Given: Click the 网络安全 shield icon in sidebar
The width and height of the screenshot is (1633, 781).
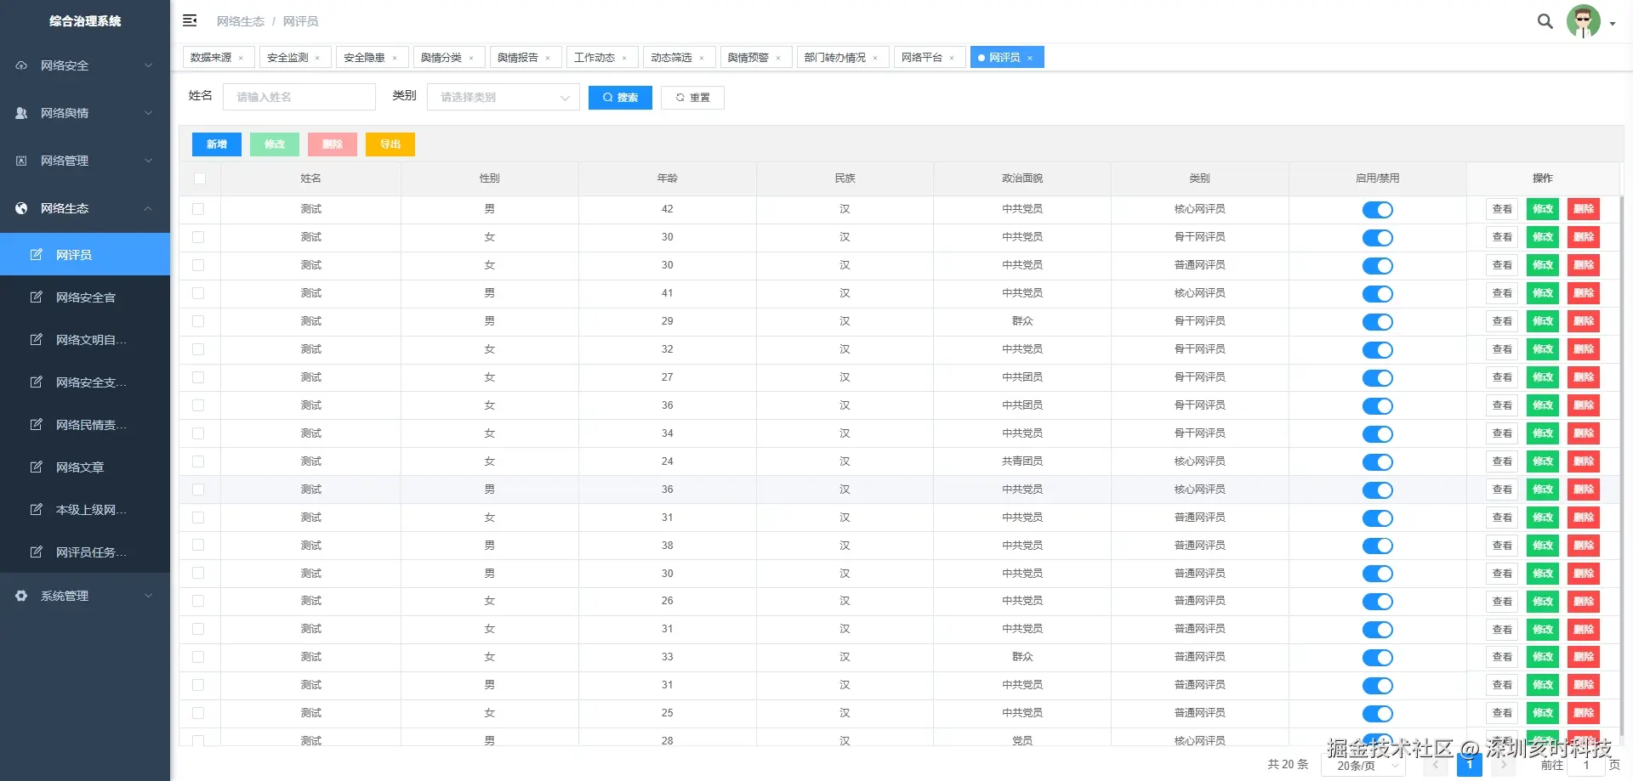Looking at the screenshot, I should (x=21, y=65).
